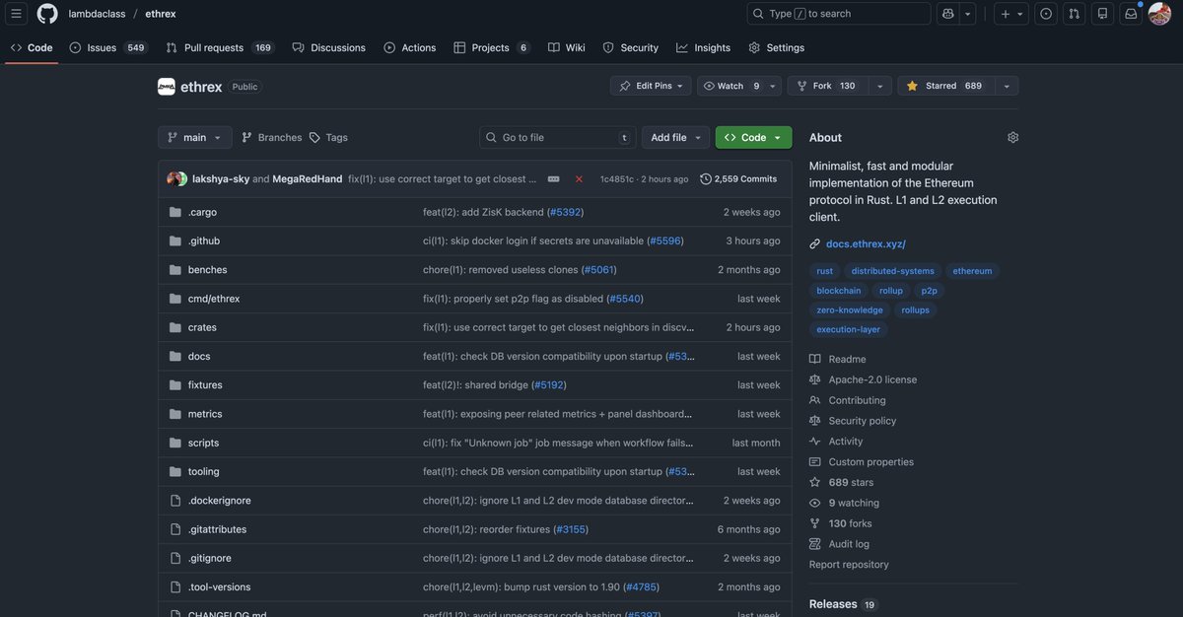Open the benches folder

pos(207,269)
